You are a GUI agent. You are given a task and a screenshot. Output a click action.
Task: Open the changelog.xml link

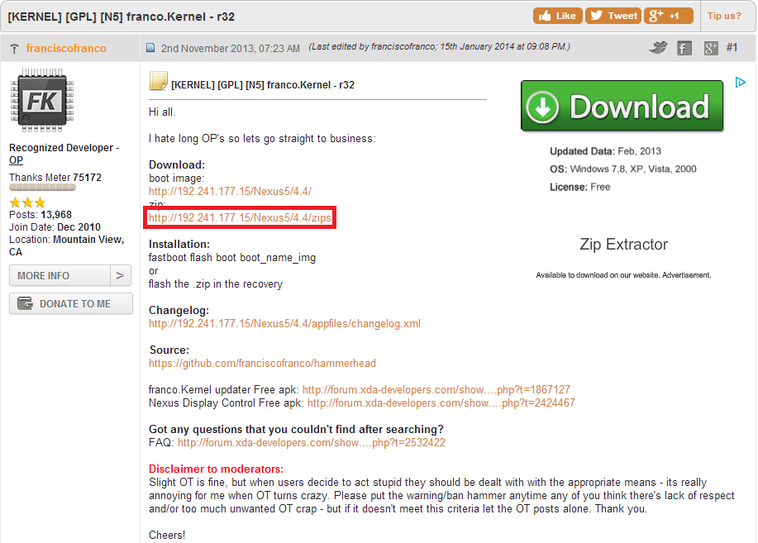[284, 324]
